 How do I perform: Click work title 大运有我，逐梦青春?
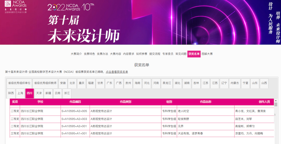coord(190,133)
